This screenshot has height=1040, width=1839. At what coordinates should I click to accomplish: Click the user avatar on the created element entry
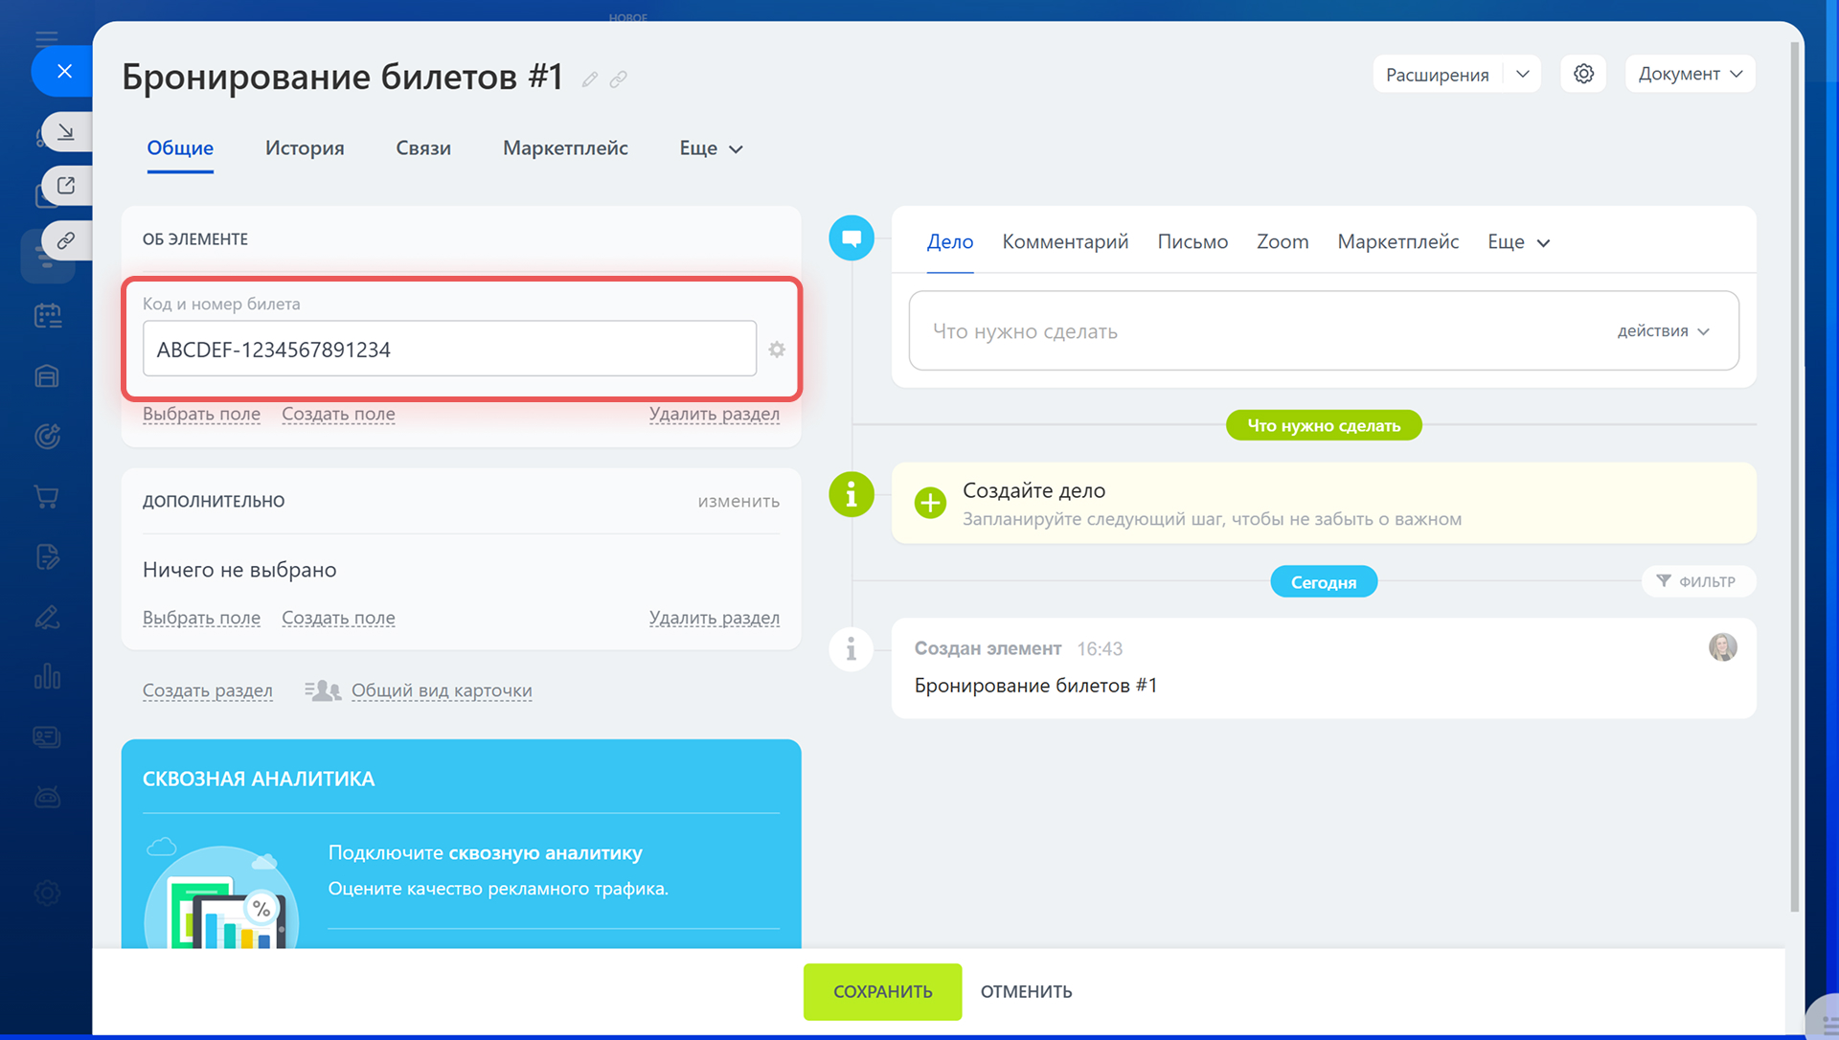[x=1722, y=647]
